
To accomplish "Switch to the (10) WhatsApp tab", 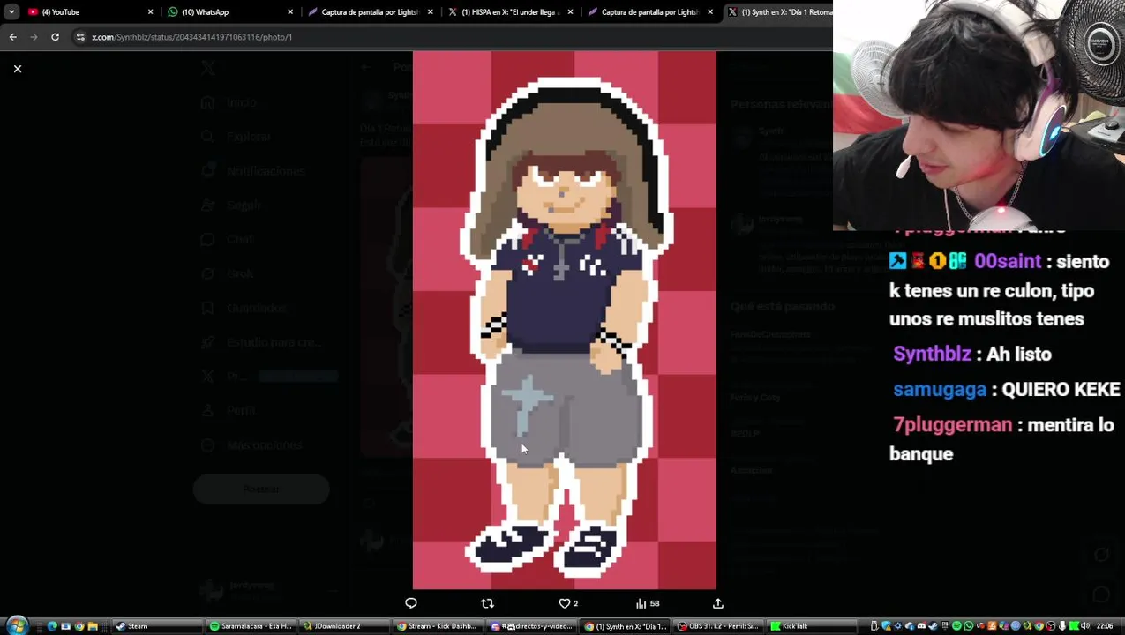I will 229,12.
